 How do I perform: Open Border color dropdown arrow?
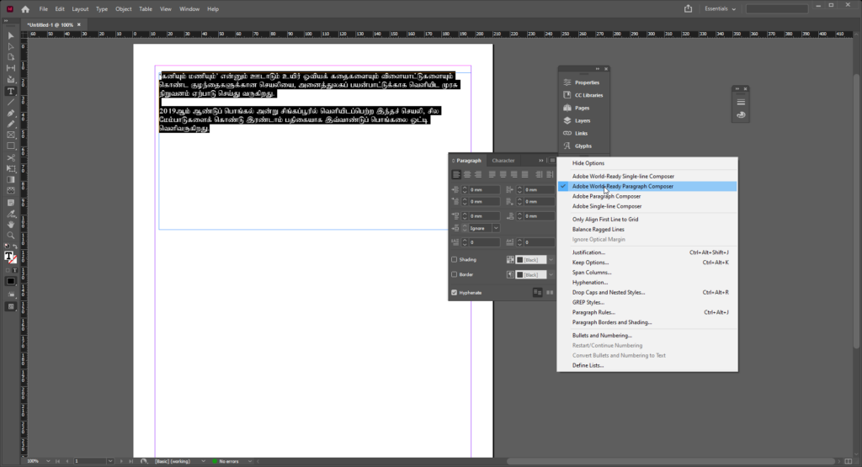pyautogui.click(x=551, y=274)
